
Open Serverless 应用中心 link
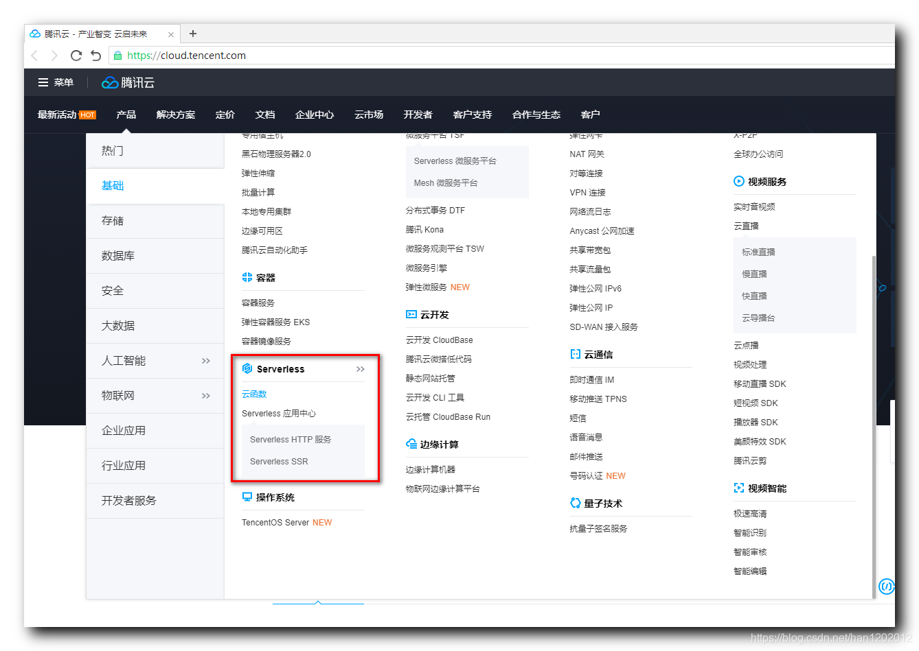pos(279,413)
